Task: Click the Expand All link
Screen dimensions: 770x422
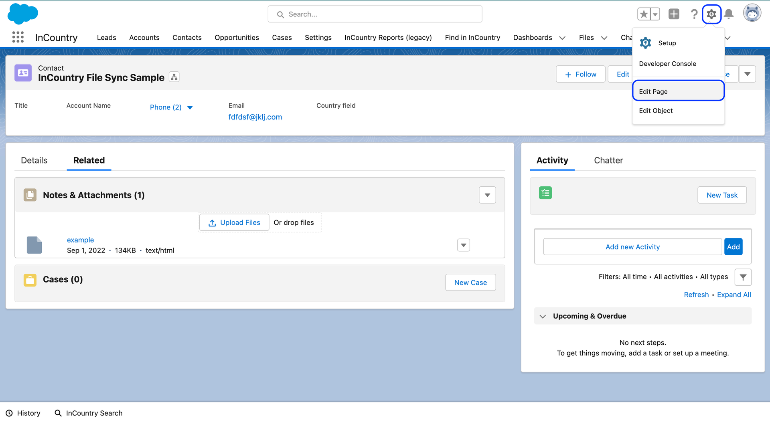Action: [x=734, y=295]
